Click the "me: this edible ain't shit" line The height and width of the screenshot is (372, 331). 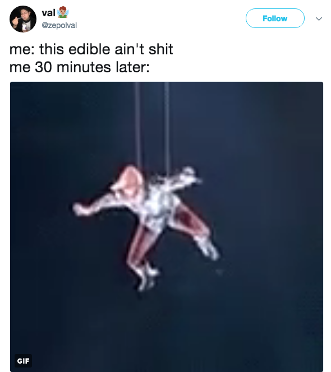click(x=91, y=49)
